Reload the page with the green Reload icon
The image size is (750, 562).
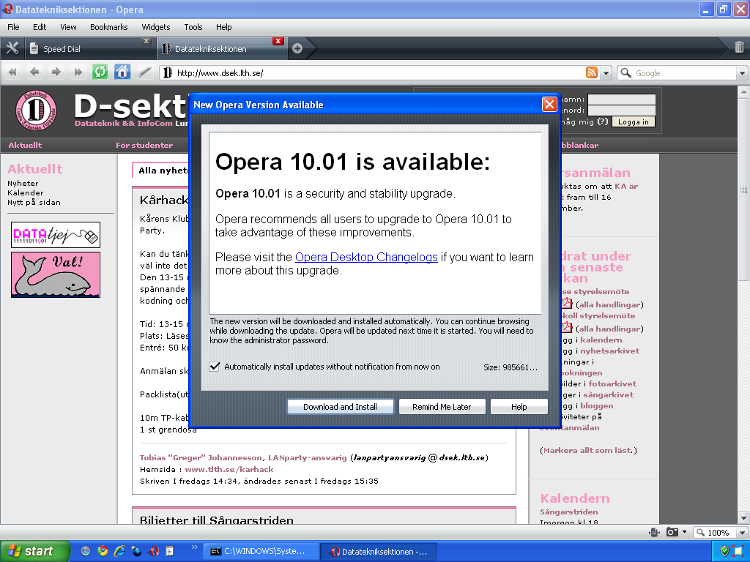[x=100, y=72]
